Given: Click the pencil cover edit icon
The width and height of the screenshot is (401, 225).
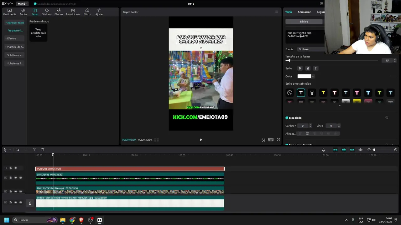Looking at the screenshot, I should click(30, 203).
